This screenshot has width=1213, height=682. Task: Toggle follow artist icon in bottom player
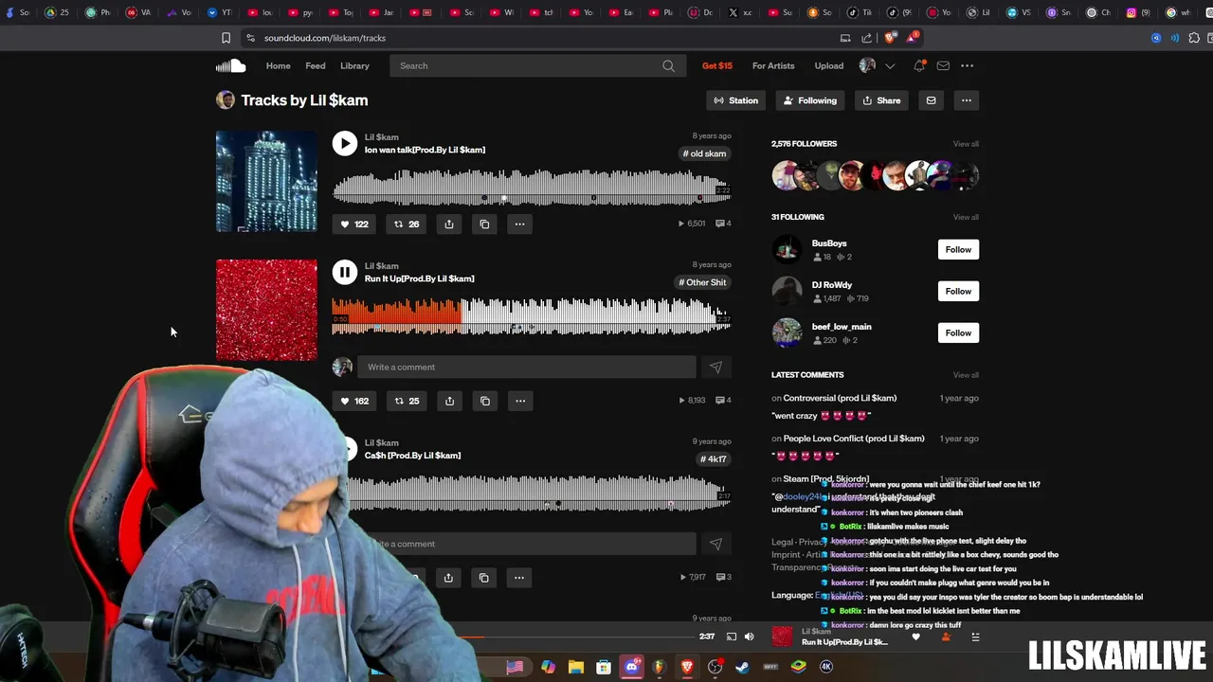[945, 637]
